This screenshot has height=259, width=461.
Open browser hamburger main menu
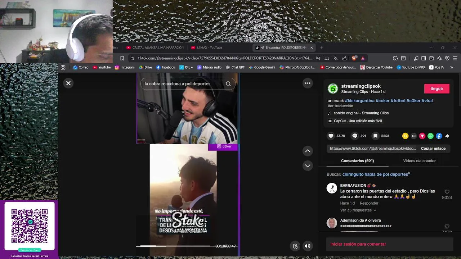[x=455, y=58]
